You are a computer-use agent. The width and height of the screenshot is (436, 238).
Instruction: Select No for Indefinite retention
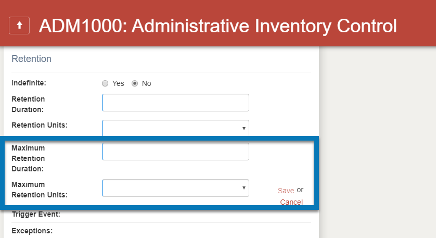click(135, 83)
